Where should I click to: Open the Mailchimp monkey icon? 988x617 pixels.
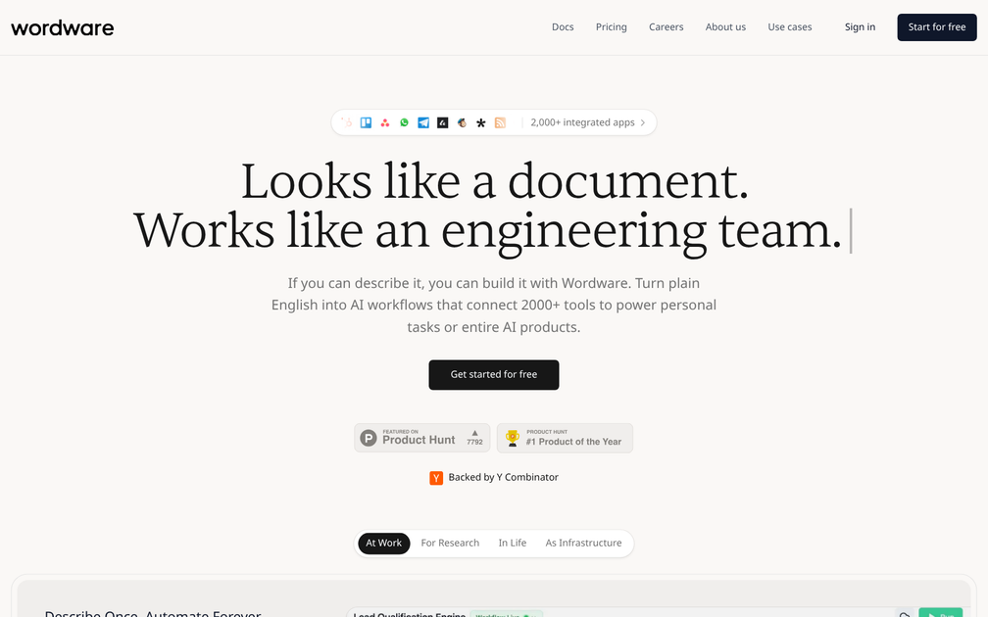(x=461, y=121)
